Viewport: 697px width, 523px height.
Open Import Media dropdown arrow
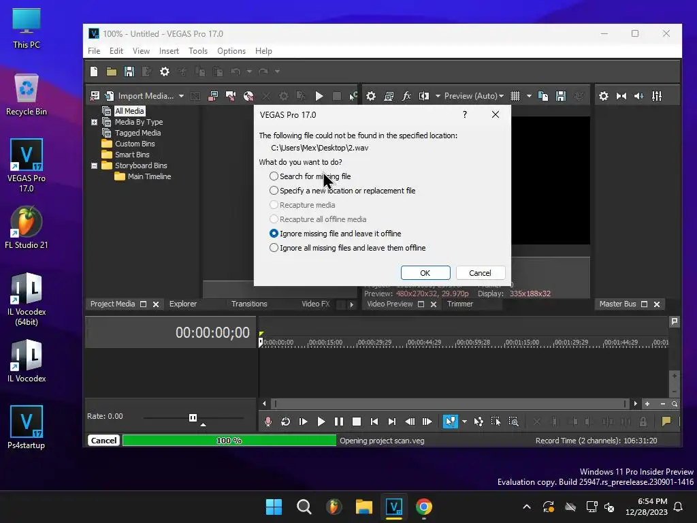click(x=181, y=96)
